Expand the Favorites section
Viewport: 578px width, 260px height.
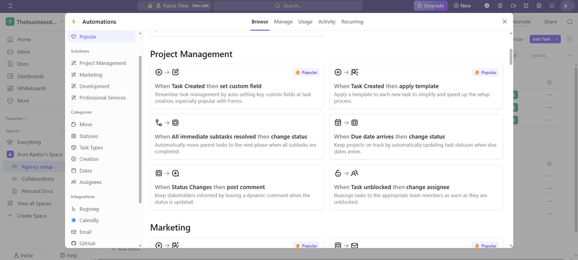[x=16, y=118]
